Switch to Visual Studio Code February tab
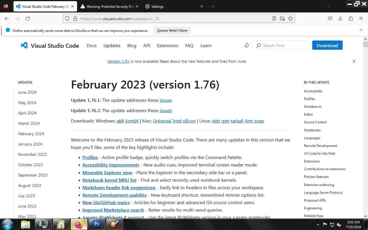Screen dimensions: 368x230 [x=45, y=6]
